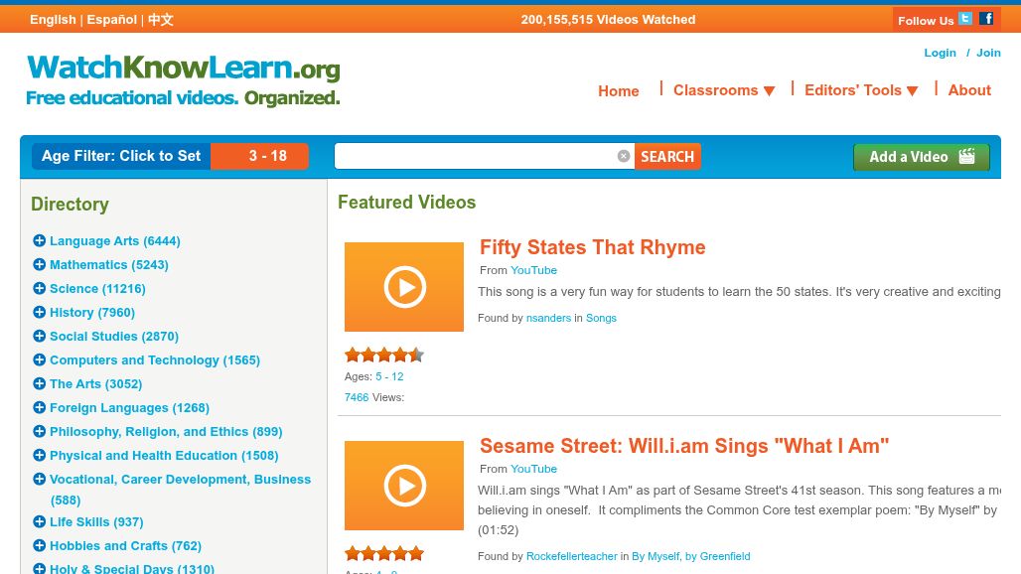Click inside the search text field
Image resolution: width=1021 pixels, height=574 pixels.
click(x=475, y=156)
